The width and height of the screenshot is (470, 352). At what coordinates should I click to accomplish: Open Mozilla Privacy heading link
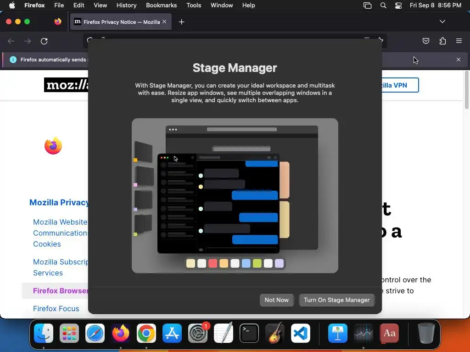(x=59, y=202)
